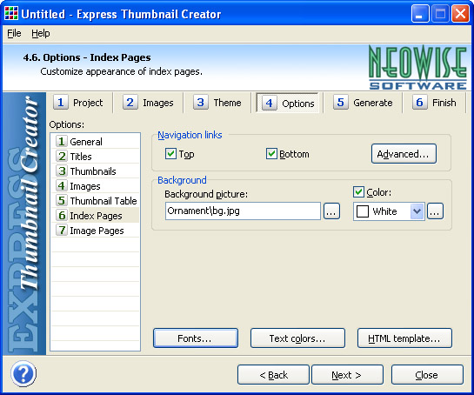This screenshot has width=474, height=395.
Task: Open the File menu
Action: pyautogui.click(x=14, y=33)
